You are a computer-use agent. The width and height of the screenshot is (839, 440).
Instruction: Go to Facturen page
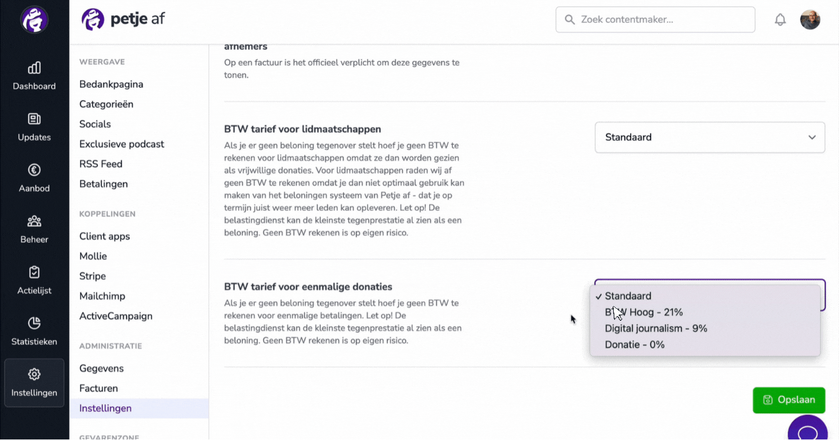(99, 388)
